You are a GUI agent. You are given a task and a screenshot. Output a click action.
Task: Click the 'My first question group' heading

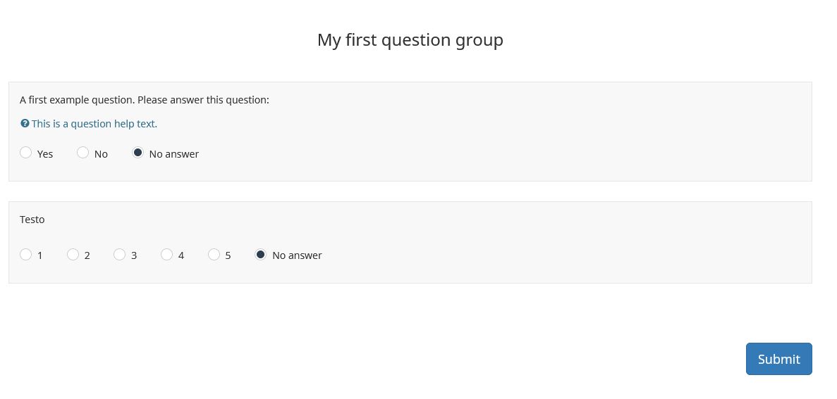[410, 40]
